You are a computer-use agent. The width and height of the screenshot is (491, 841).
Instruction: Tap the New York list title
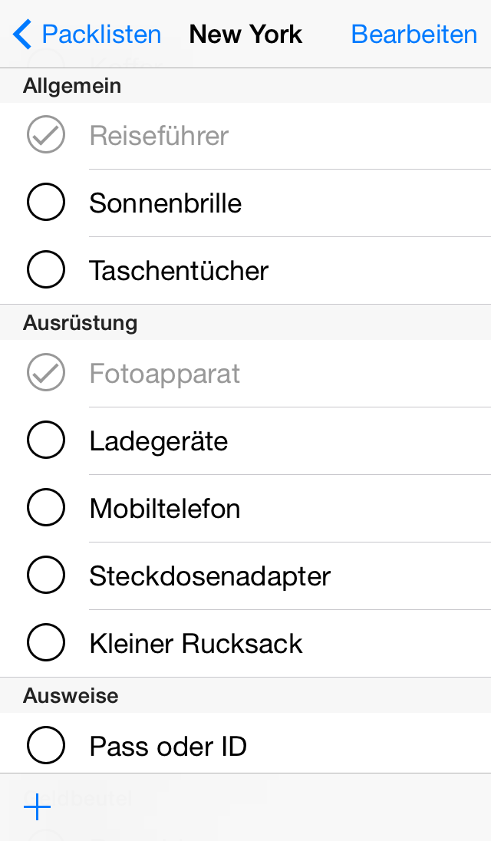(245, 35)
